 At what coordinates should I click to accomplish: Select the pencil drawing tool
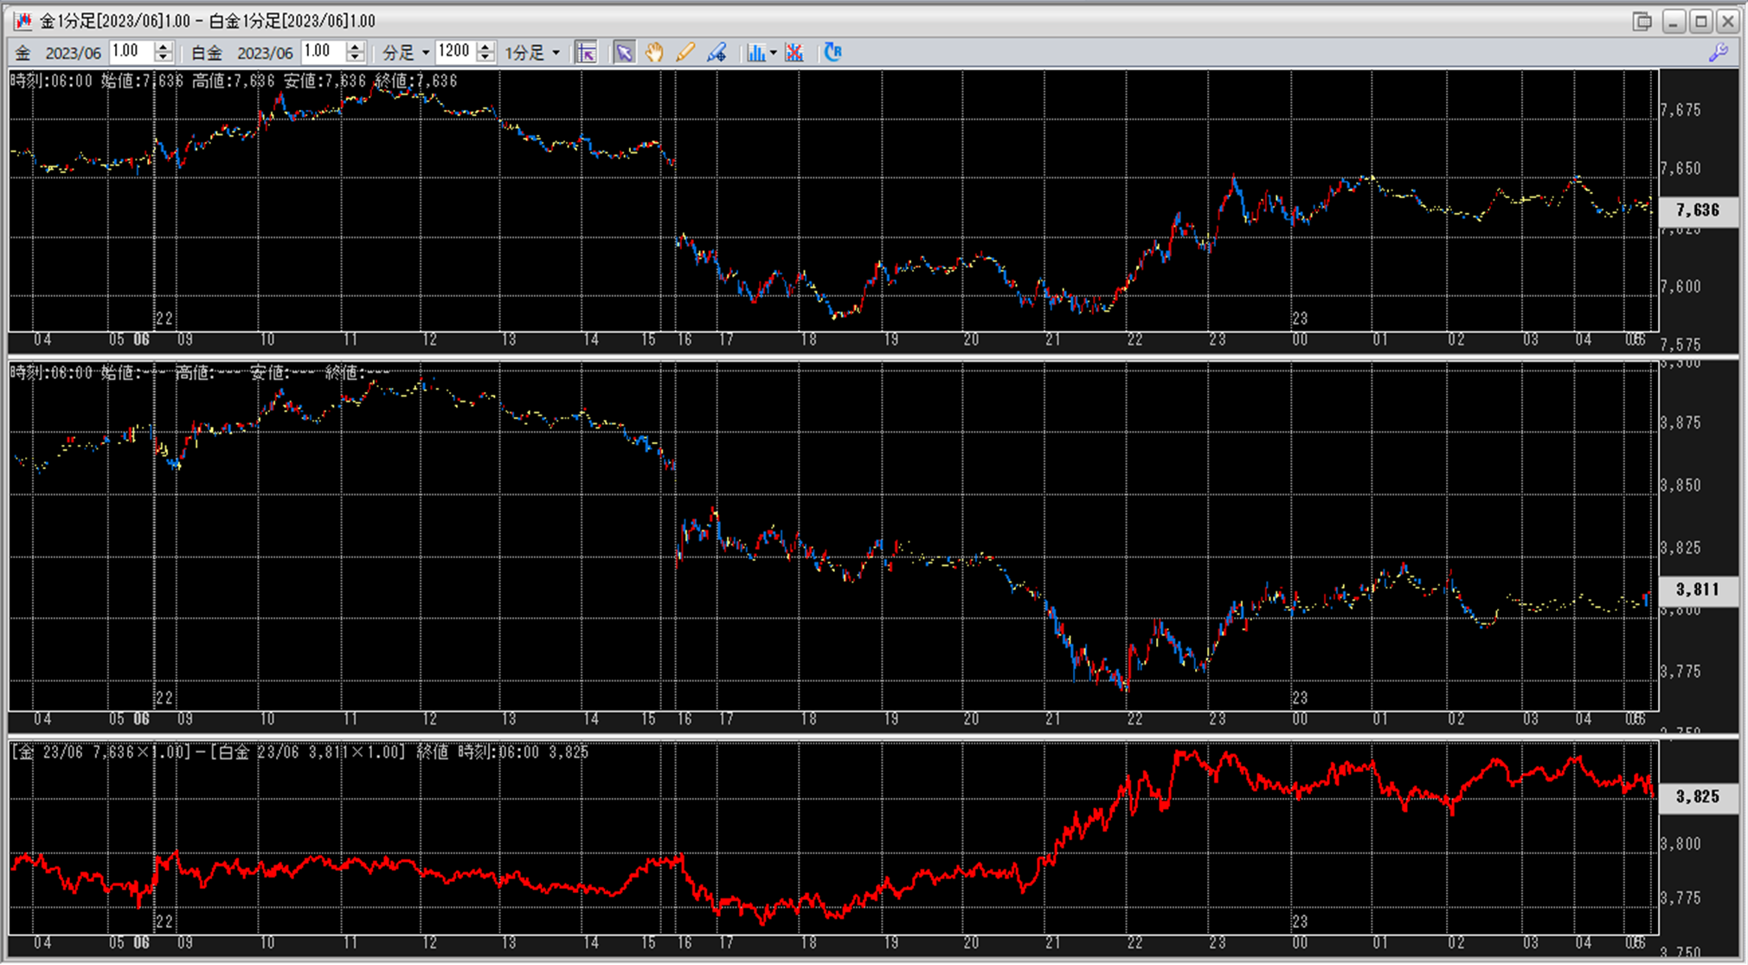pyautogui.click(x=685, y=53)
